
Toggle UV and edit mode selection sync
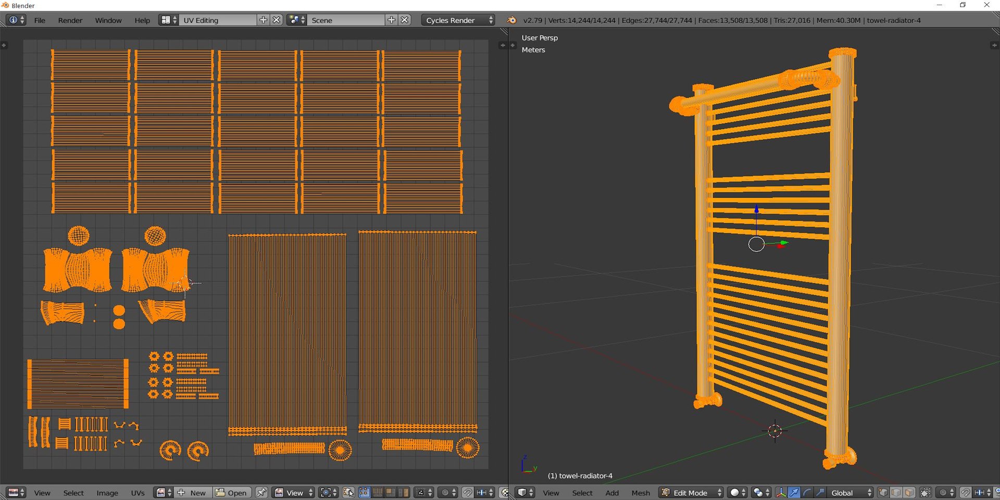[348, 493]
